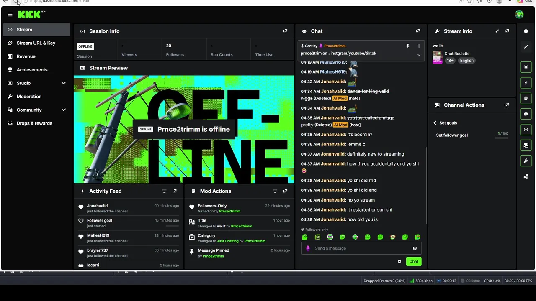The image size is (536, 301).
Task: Click the 5804 kbps status indicator
Action: coord(420,281)
